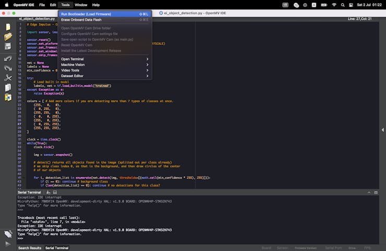Click the Cut scissors icon
The height and width of the screenshot is (251, 386).
[8, 78]
